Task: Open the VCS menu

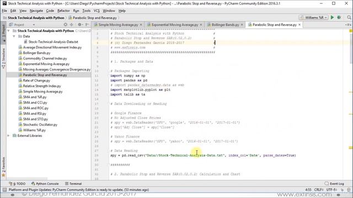Action: pos(97,10)
